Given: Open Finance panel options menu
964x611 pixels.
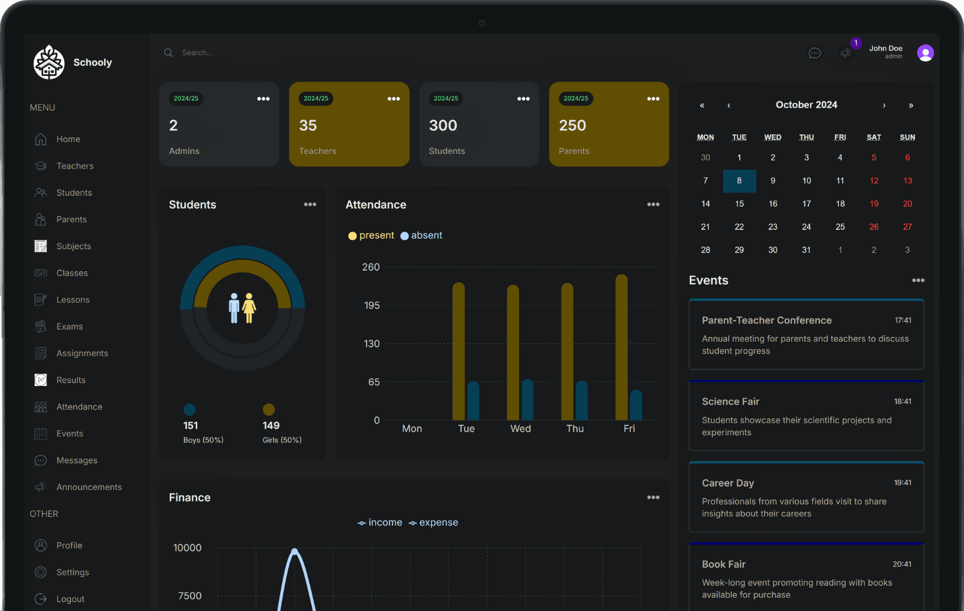Looking at the screenshot, I should tap(653, 497).
